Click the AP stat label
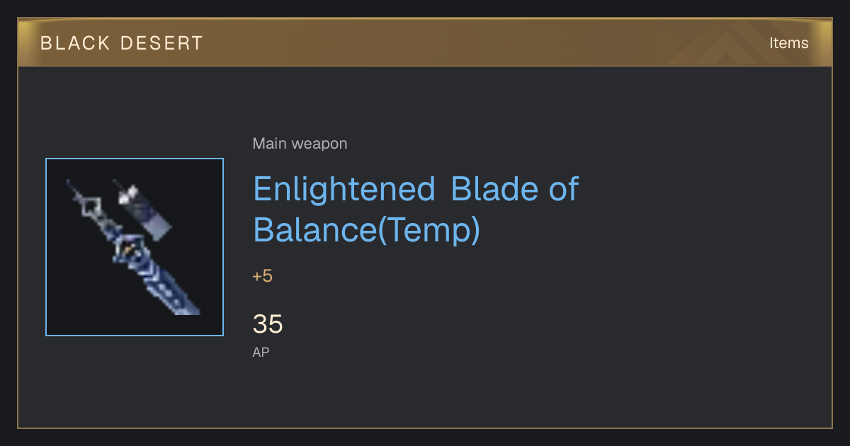This screenshot has width=850, height=446. coord(261,352)
